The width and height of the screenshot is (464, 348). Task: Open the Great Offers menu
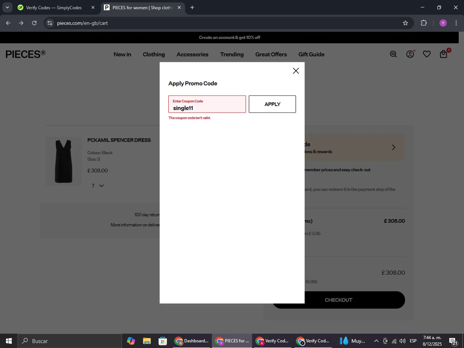tap(271, 54)
